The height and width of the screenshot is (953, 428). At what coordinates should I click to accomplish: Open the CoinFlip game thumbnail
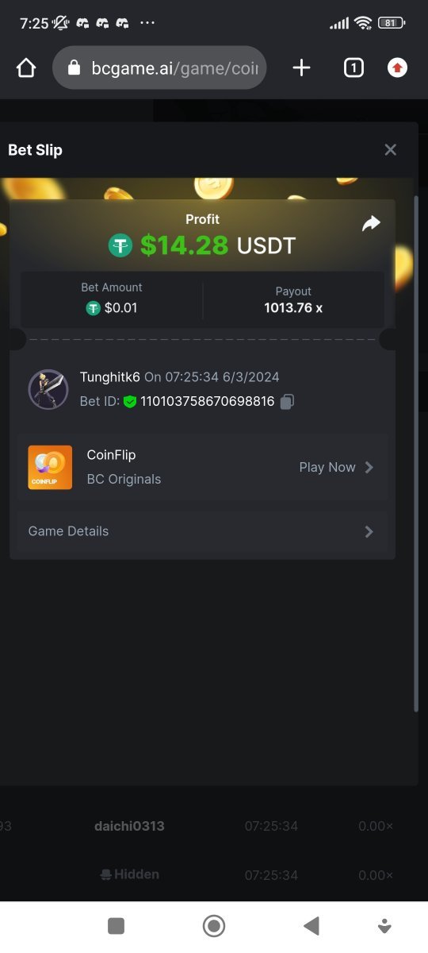coord(50,467)
